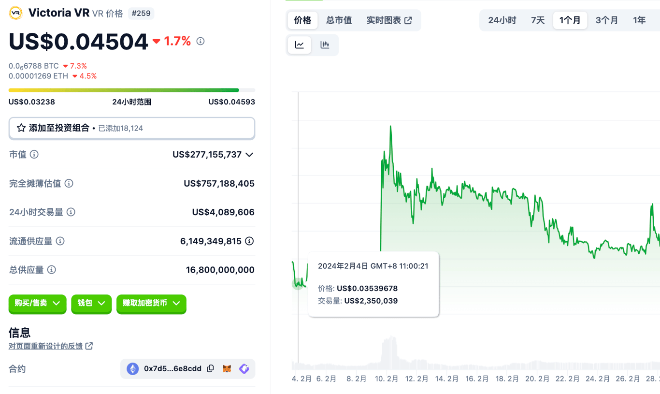Click the 24小时范围 price range bar
This screenshot has width=660, height=394.
132,90
